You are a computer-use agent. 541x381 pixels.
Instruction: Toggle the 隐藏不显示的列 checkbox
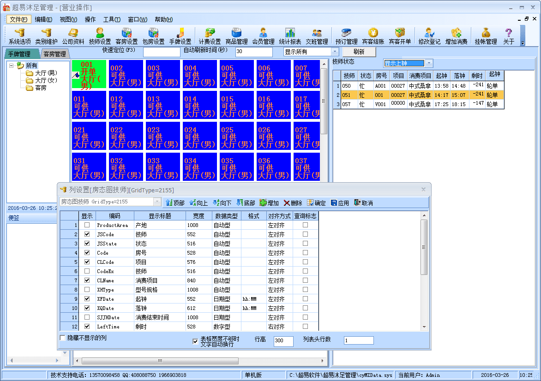click(63, 338)
